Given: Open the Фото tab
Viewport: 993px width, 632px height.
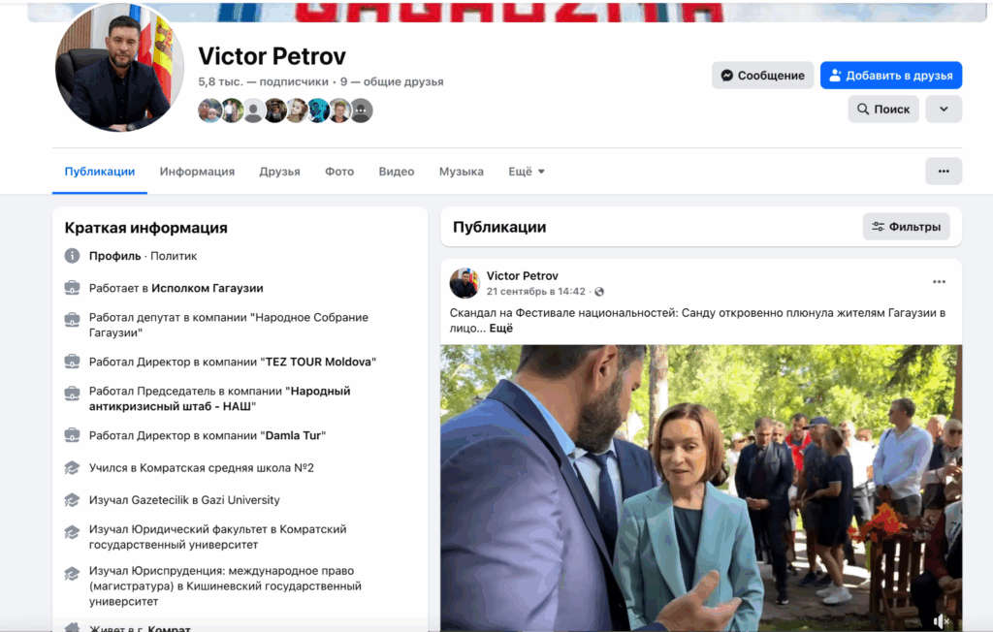Looking at the screenshot, I should pyautogui.click(x=339, y=172).
